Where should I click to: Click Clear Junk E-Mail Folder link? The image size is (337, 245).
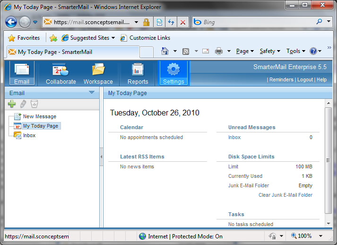[285, 195]
